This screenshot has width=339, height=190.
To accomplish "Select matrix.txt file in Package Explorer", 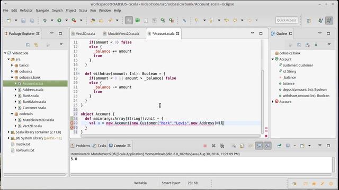I will pos(23,144).
